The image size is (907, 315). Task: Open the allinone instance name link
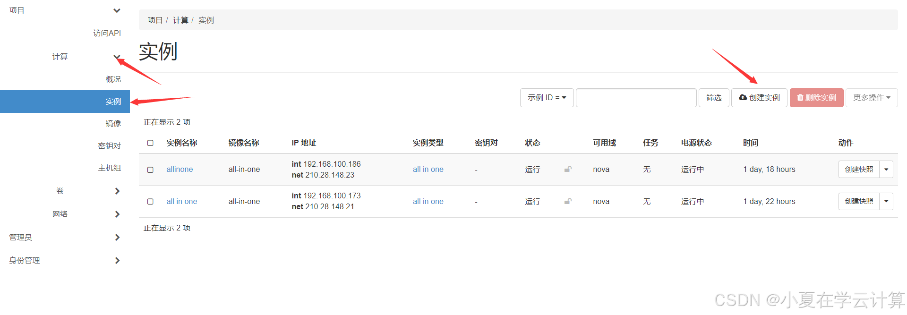(x=180, y=170)
